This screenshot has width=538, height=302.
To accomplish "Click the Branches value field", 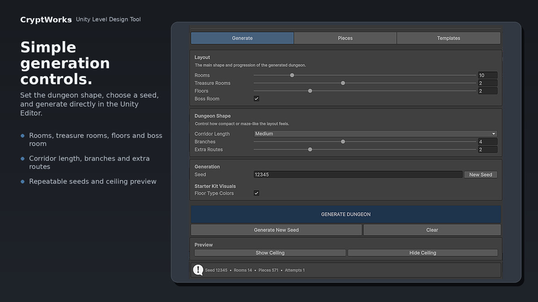I will tap(487, 142).
